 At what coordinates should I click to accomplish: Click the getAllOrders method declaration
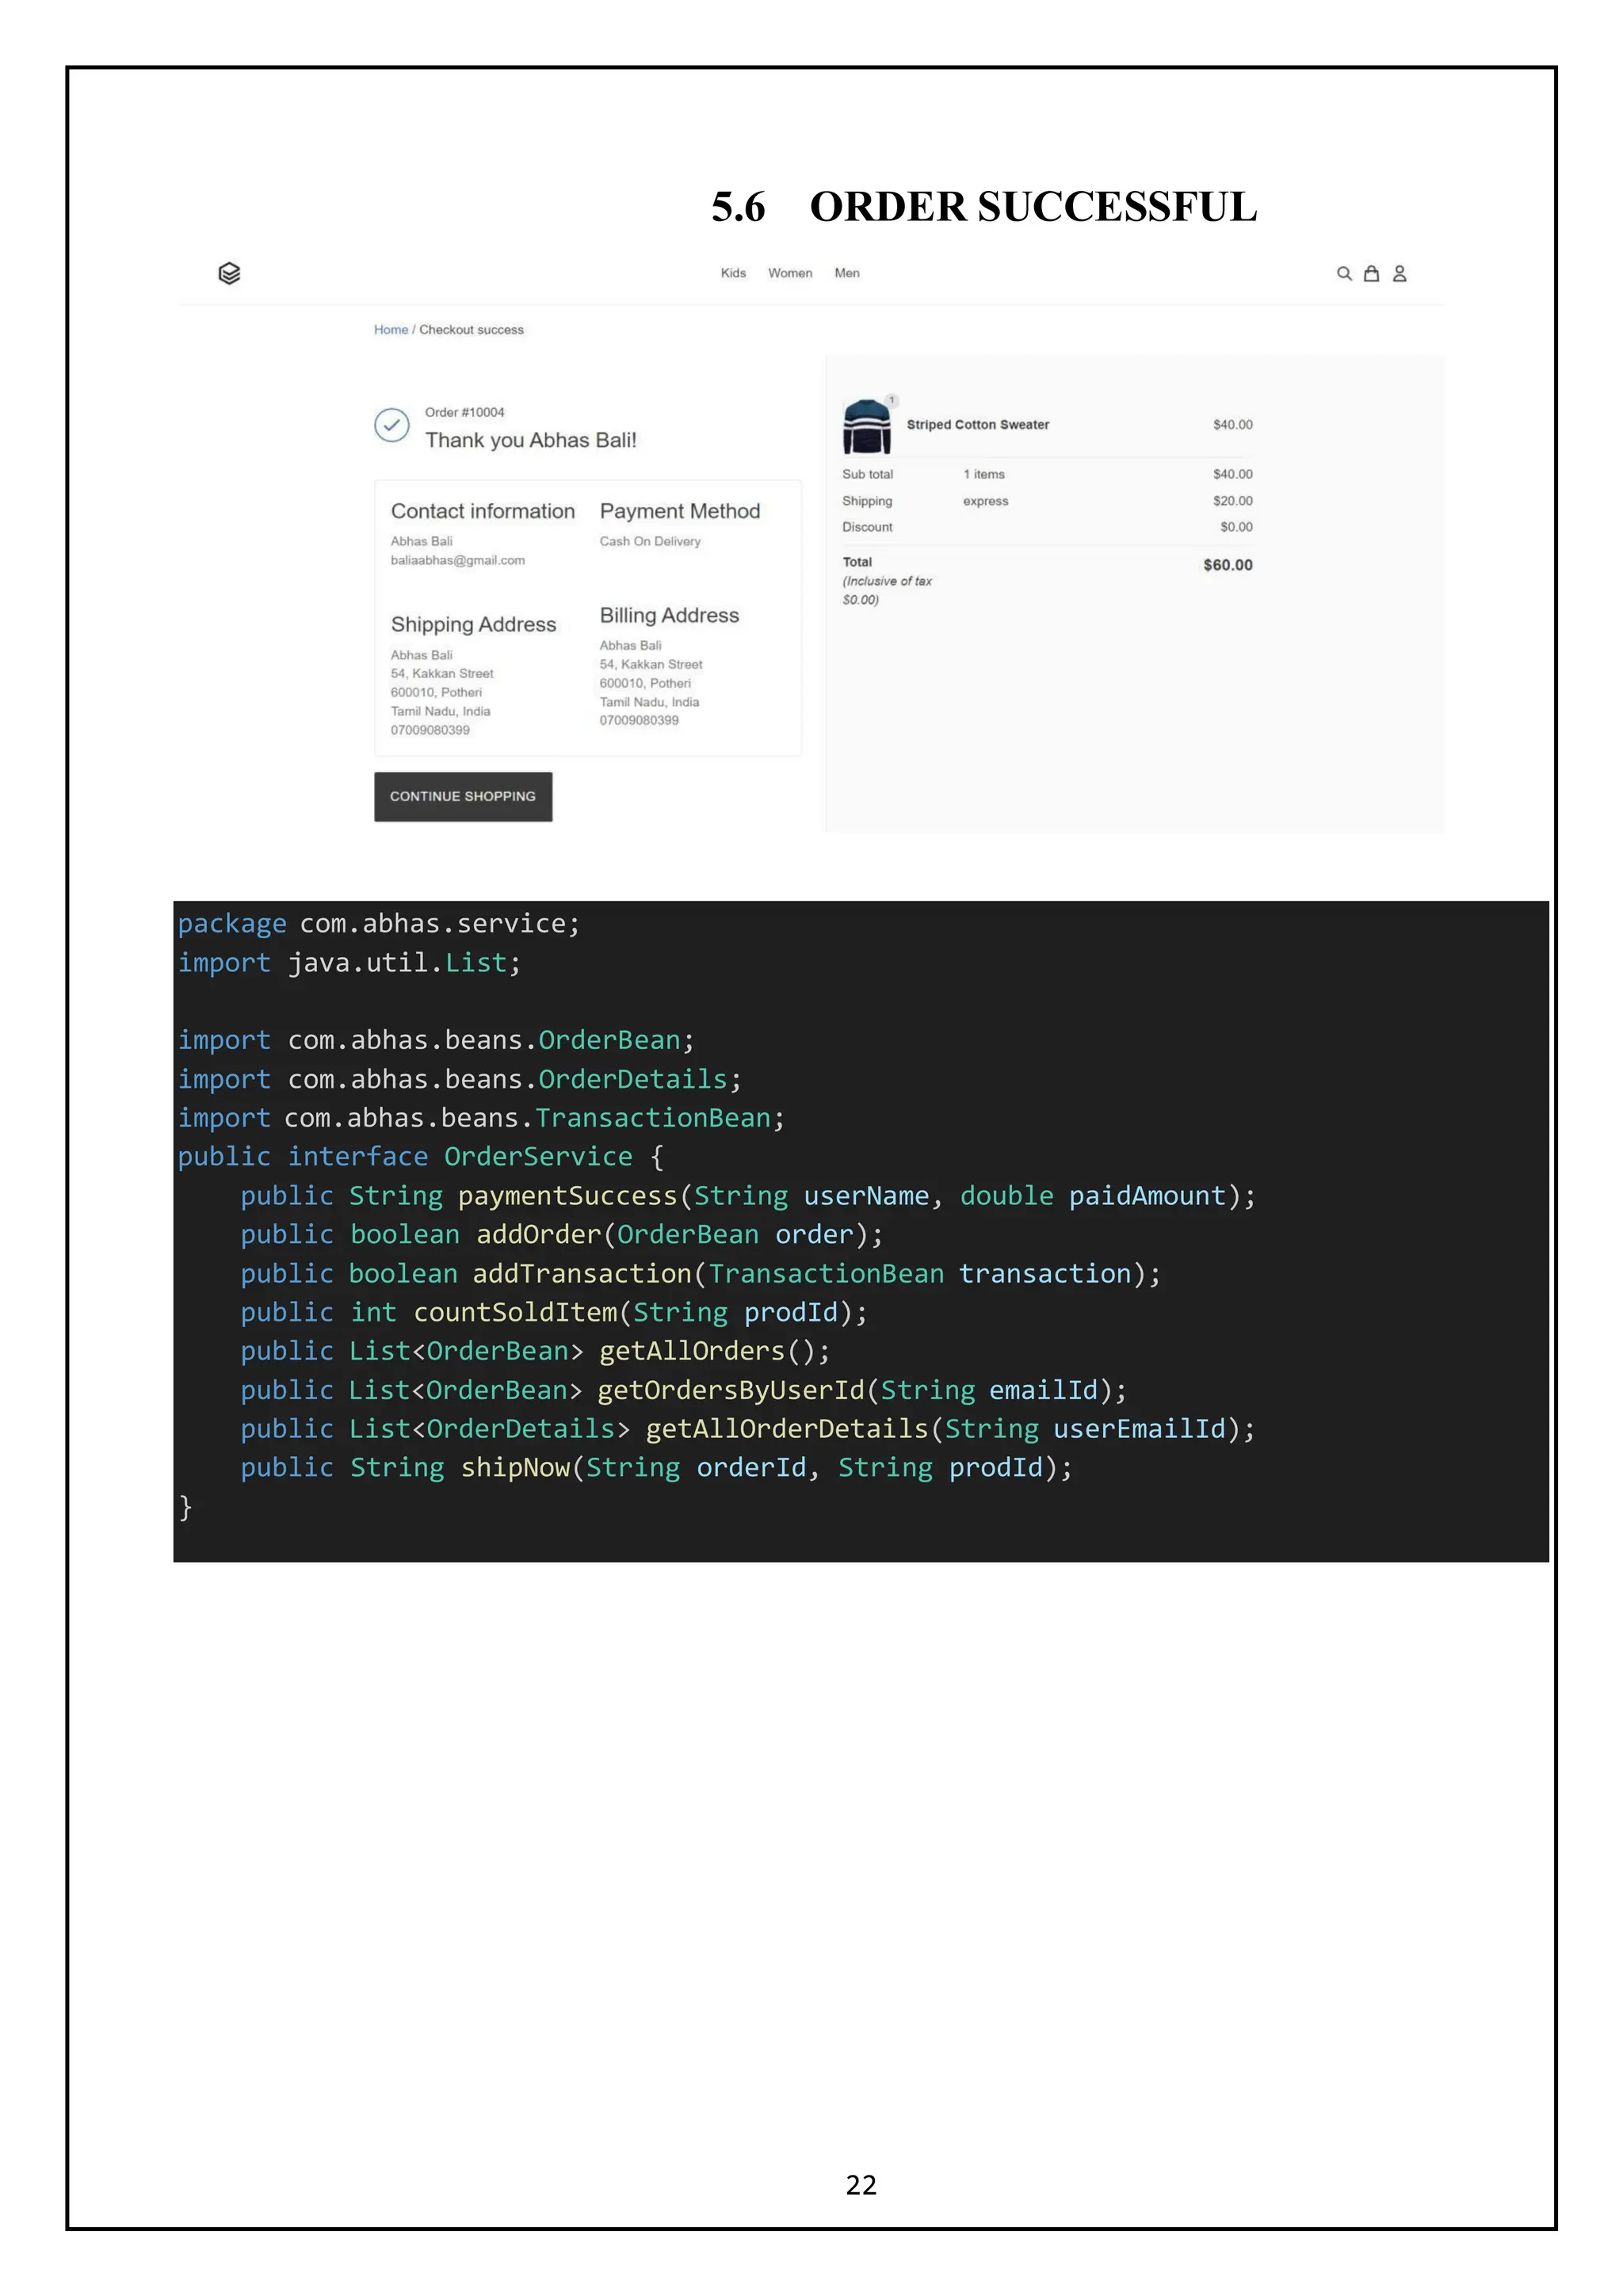(x=535, y=1351)
